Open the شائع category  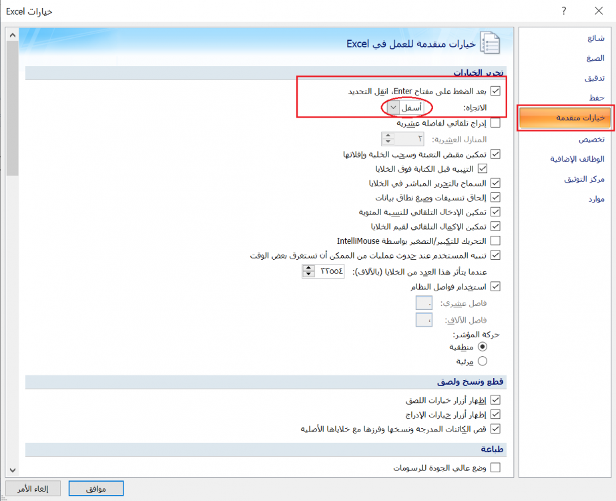pos(595,38)
